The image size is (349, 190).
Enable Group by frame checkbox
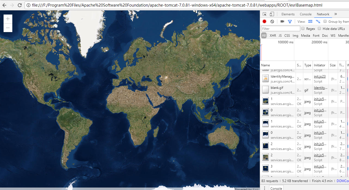tap(325, 21)
